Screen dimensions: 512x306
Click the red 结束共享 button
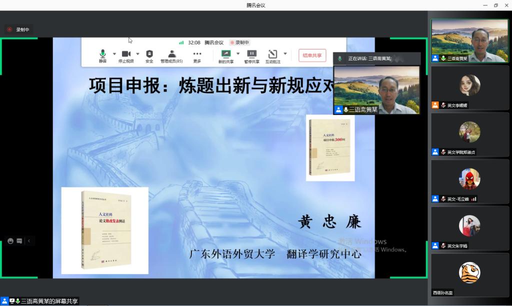point(312,55)
